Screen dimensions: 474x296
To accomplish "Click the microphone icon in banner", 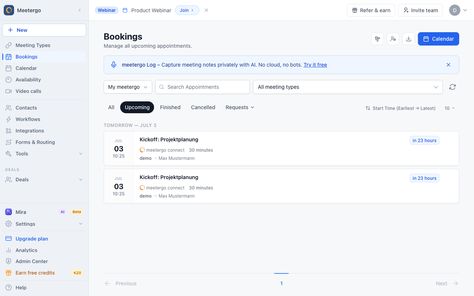I will pos(114,65).
